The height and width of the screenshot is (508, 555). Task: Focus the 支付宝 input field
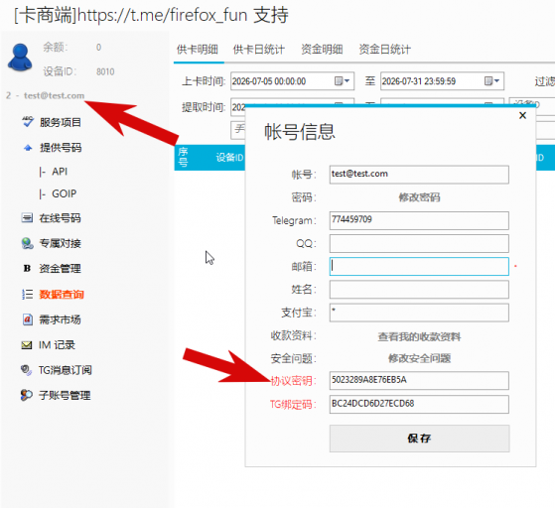point(419,313)
